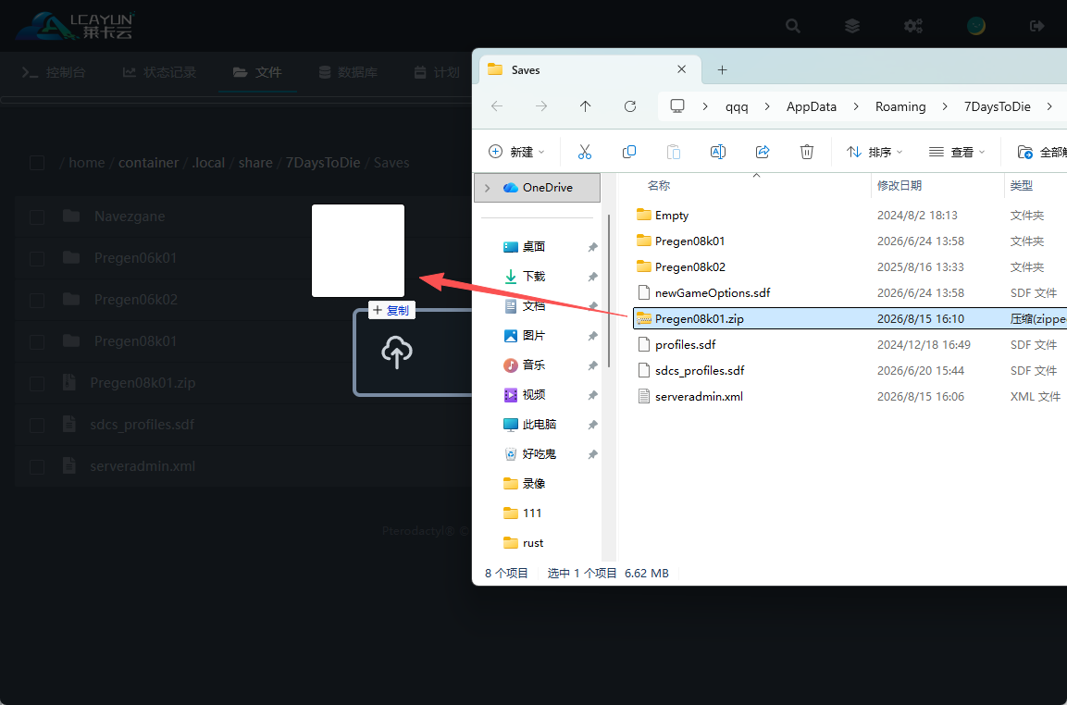Open the Sort (排序) dropdown
The width and height of the screenshot is (1067, 705).
(x=875, y=152)
